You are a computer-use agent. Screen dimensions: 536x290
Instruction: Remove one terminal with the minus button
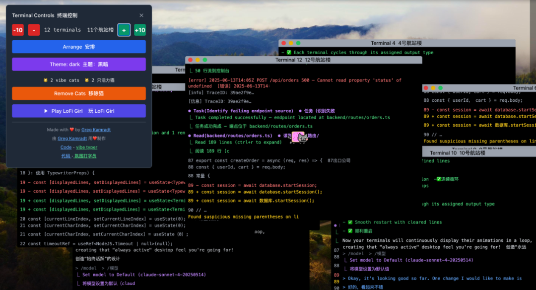click(34, 30)
